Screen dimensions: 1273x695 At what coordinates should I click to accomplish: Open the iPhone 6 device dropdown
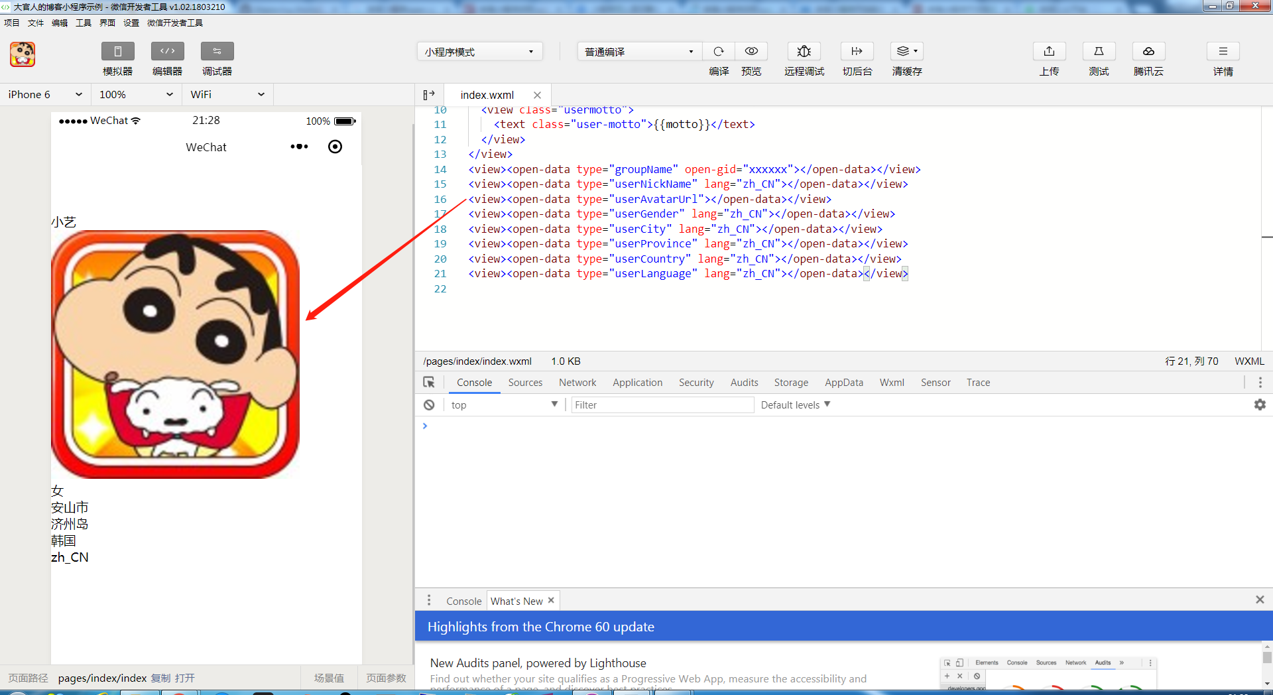pos(45,95)
